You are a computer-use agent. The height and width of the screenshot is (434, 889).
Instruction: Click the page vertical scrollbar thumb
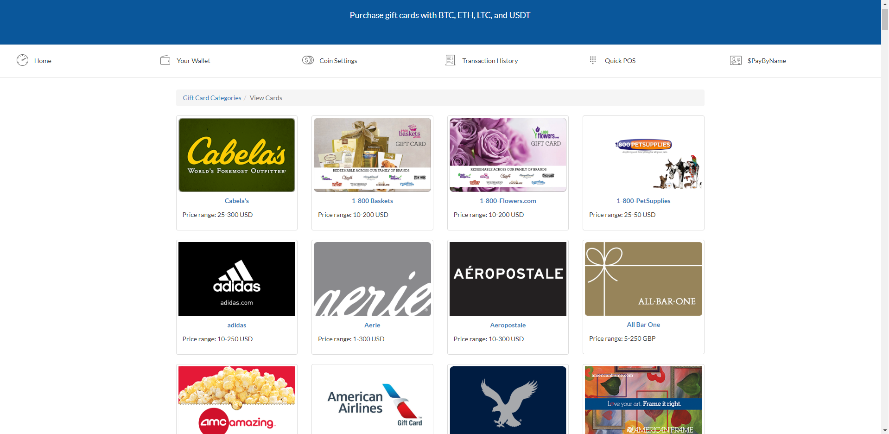(x=885, y=19)
